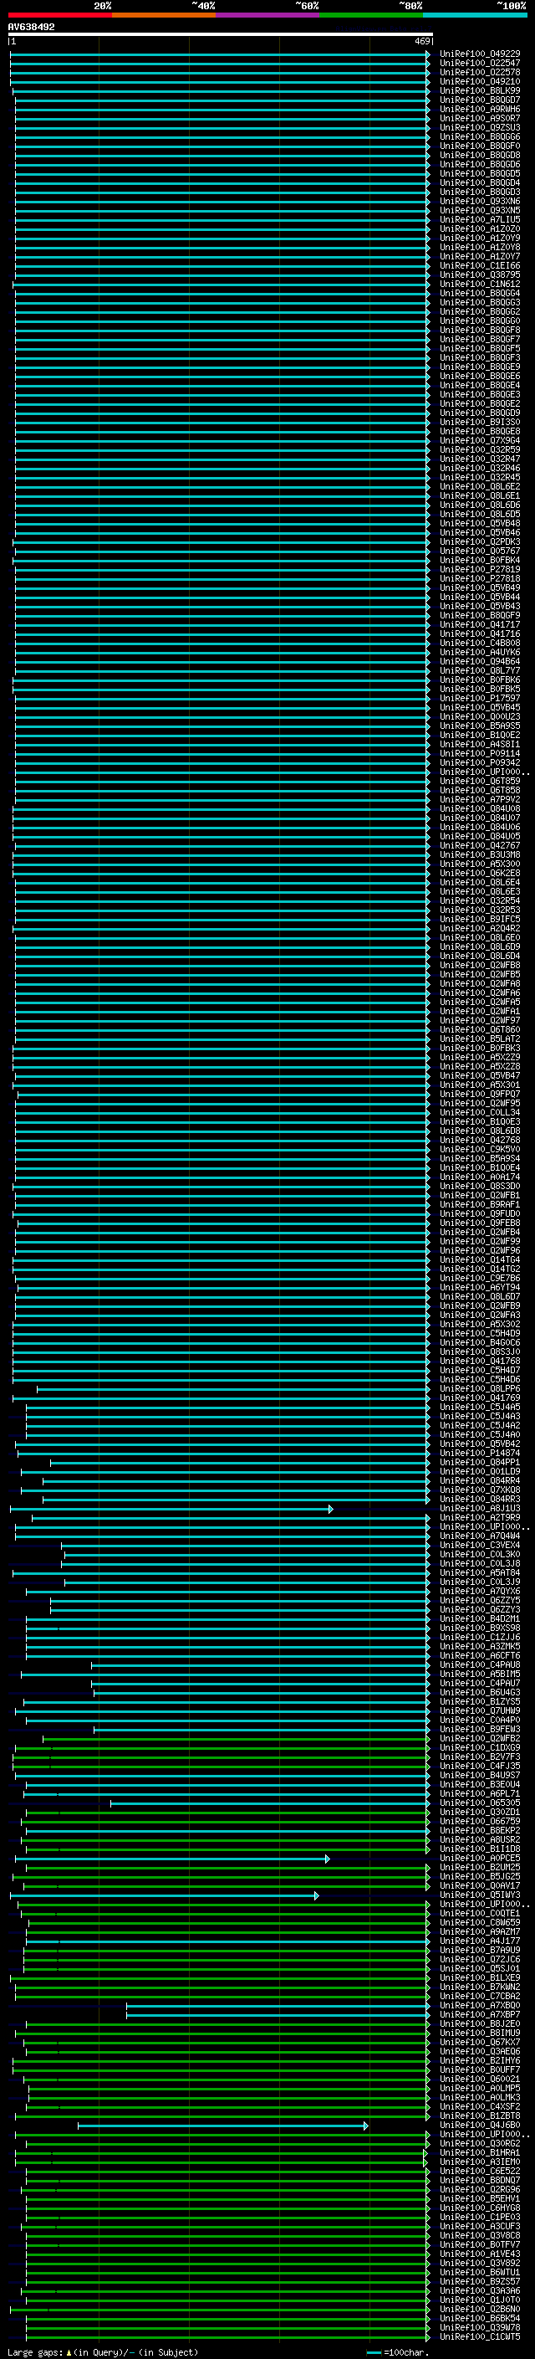Image resolution: width=535 pixels, height=2359 pixels.
Task: Click the =100char. scale legend
Action: point(398,2351)
